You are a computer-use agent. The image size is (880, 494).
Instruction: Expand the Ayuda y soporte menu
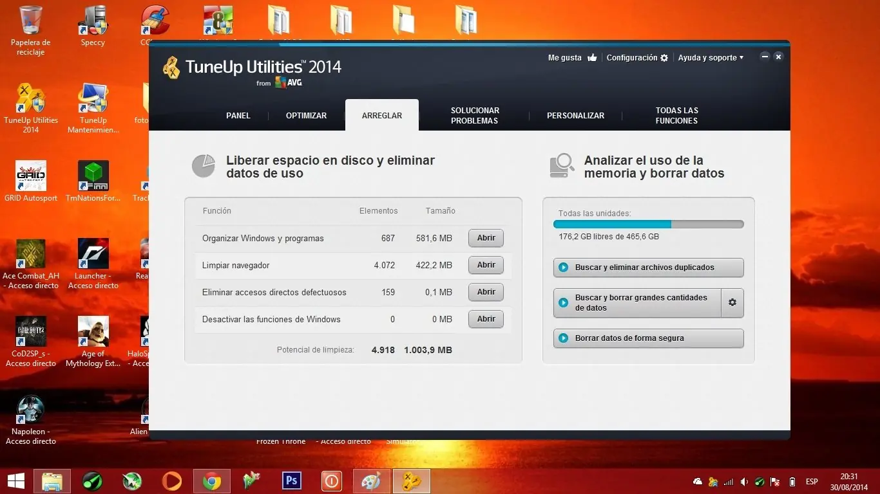[x=711, y=58]
